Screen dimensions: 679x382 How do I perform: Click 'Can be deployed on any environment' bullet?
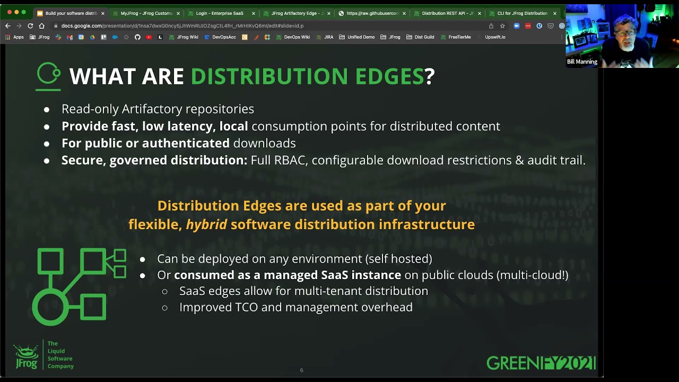click(294, 259)
